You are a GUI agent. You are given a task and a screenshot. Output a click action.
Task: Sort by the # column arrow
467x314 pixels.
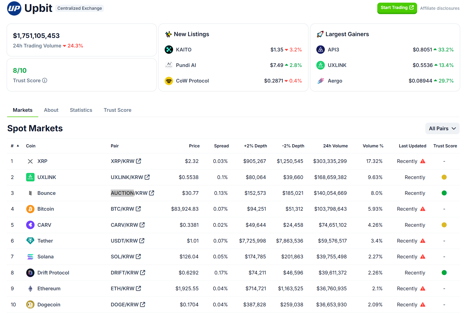[x=18, y=146]
